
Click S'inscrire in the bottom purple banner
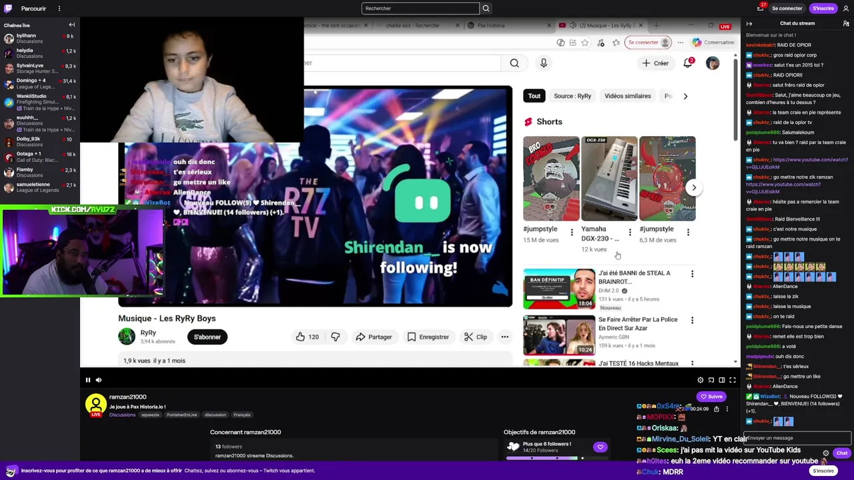pyautogui.click(x=823, y=471)
